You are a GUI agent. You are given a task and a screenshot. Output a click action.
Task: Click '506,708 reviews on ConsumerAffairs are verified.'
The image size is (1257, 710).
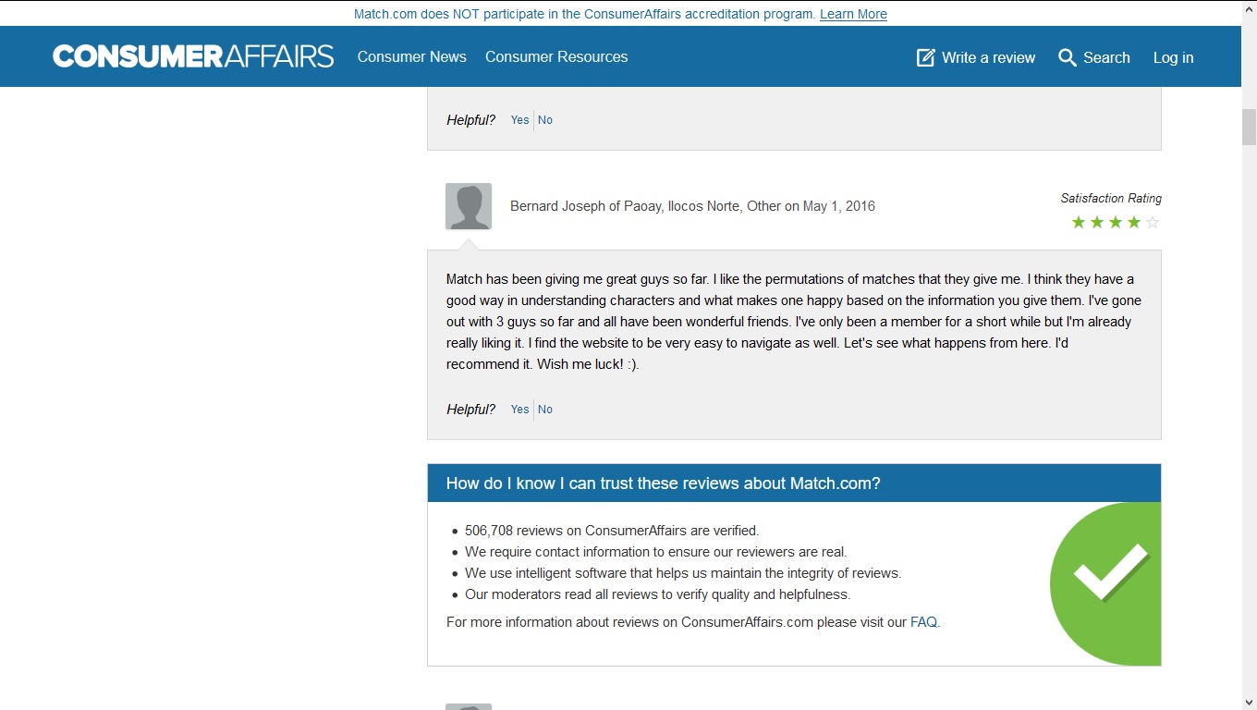click(x=612, y=531)
